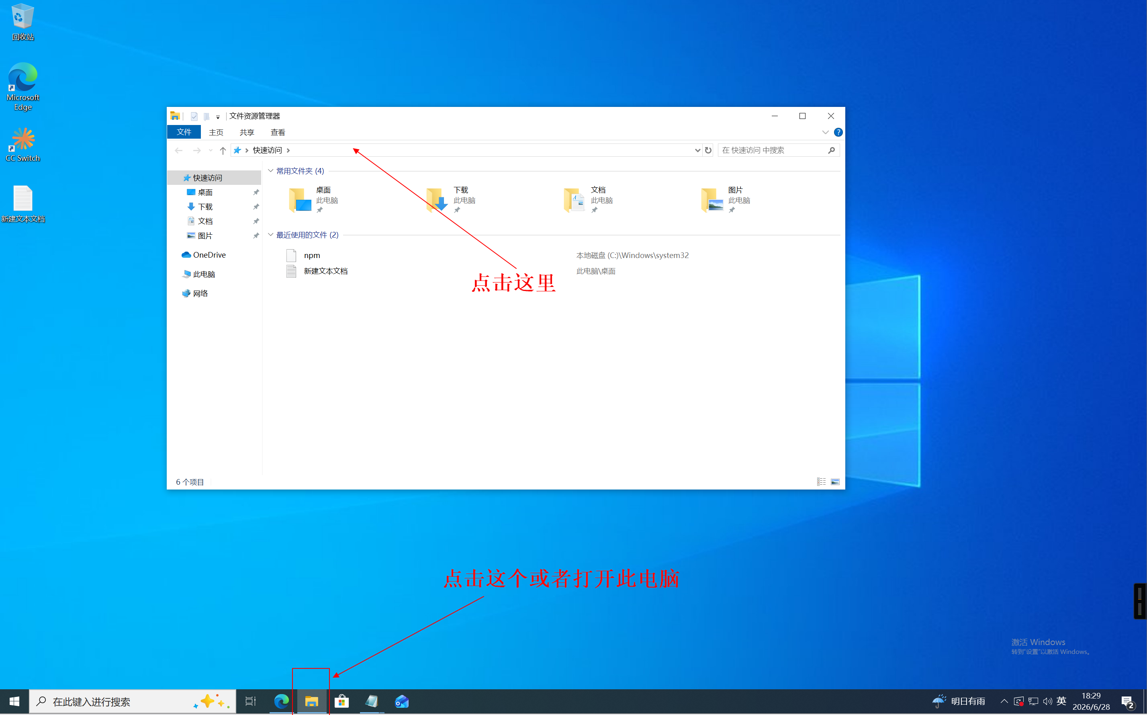The image size is (1147, 715).
Task: Click the New Folder quick access toolbar icon
Action: pos(207,116)
